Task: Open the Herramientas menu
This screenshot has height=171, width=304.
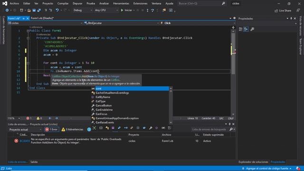Action: tap(121, 3)
